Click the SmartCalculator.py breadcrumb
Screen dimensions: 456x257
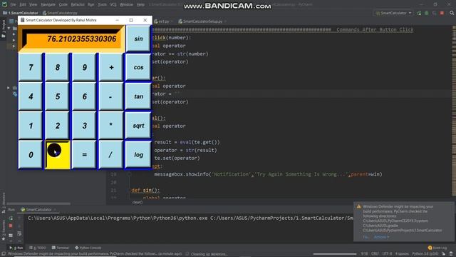[60, 13]
